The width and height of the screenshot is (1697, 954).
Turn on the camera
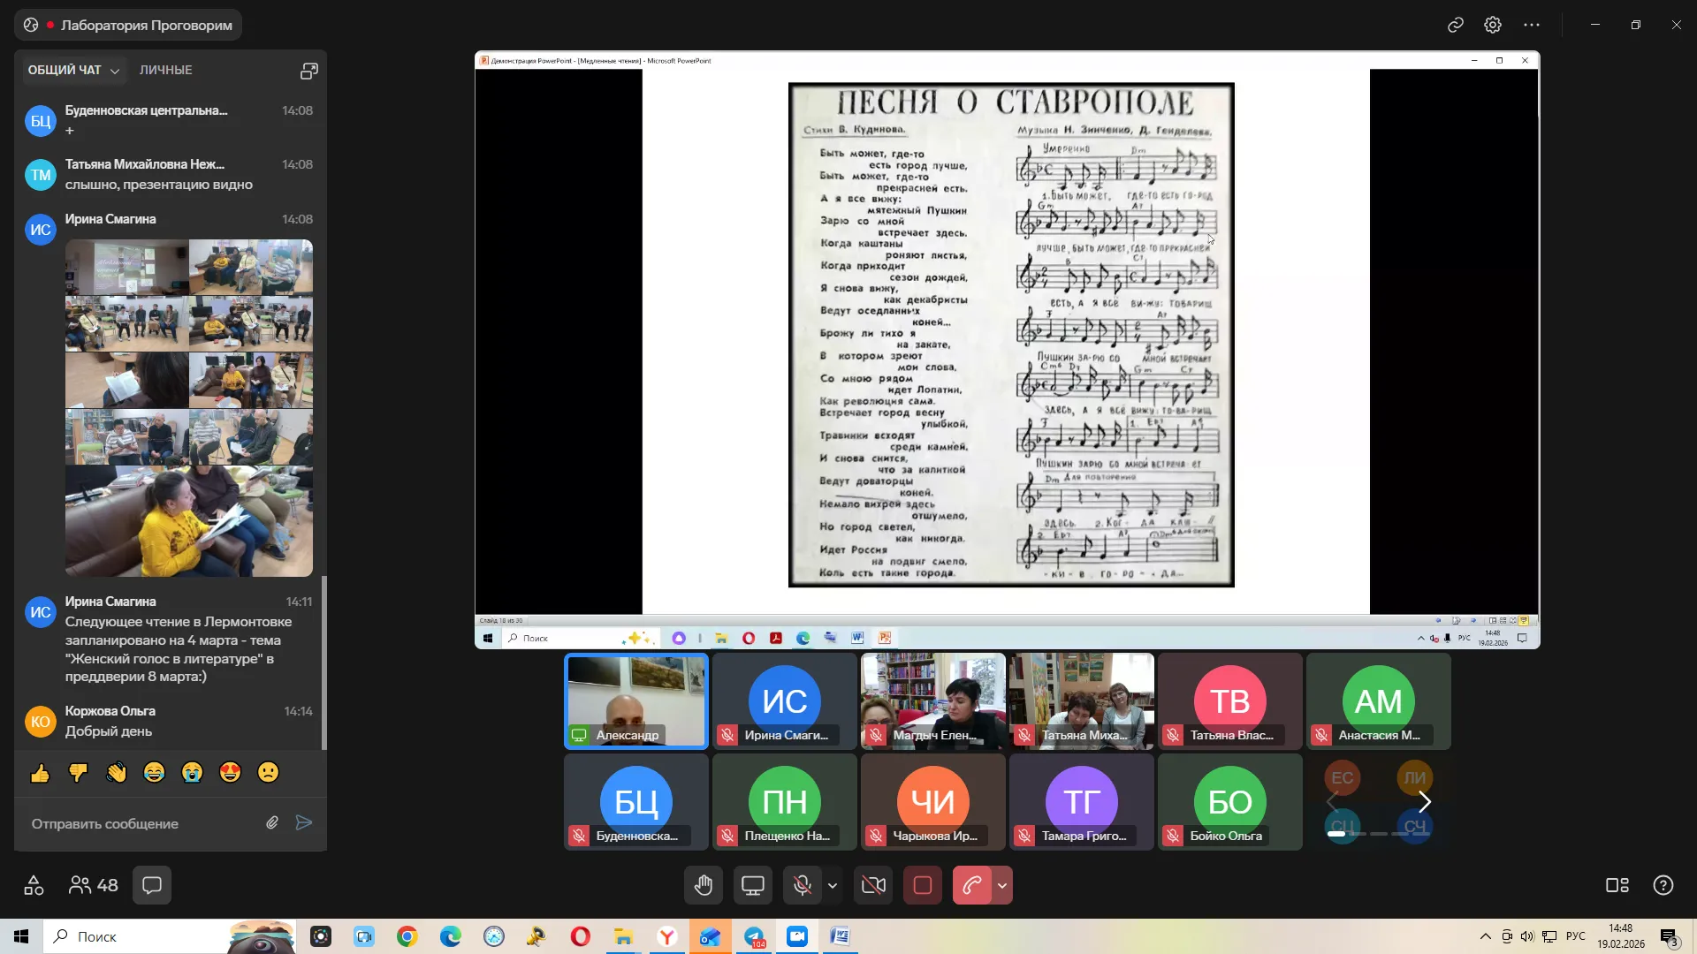click(x=873, y=885)
